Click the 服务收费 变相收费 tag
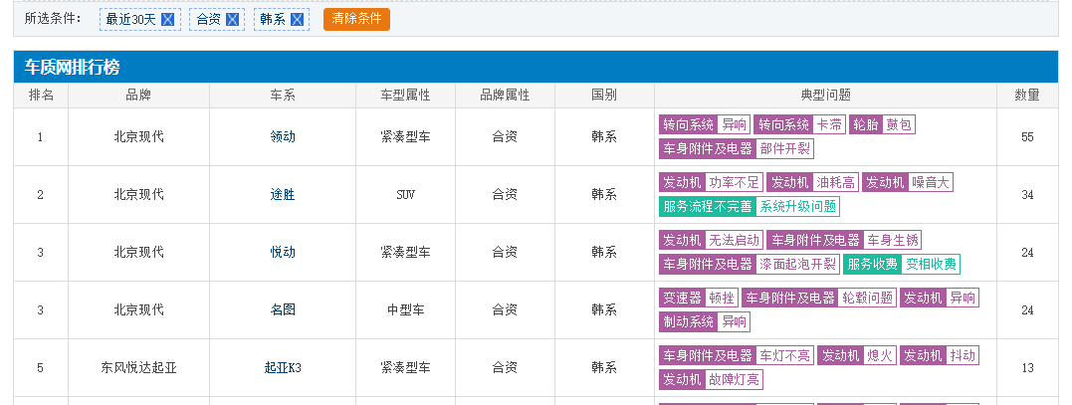 [902, 264]
